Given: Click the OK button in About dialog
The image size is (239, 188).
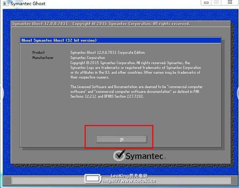Looking at the screenshot, I should [121, 139].
